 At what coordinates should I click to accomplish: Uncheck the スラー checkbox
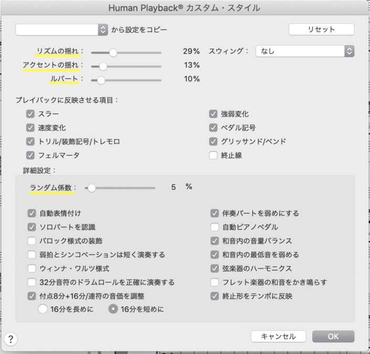(x=30, y=114)
